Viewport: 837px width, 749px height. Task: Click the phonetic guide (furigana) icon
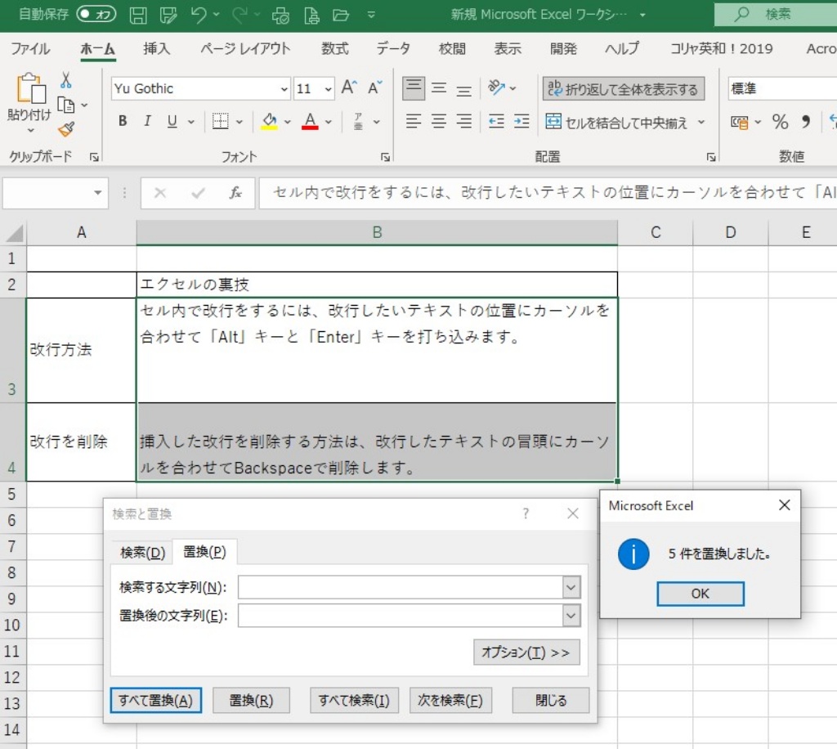[x=358, y=122]
